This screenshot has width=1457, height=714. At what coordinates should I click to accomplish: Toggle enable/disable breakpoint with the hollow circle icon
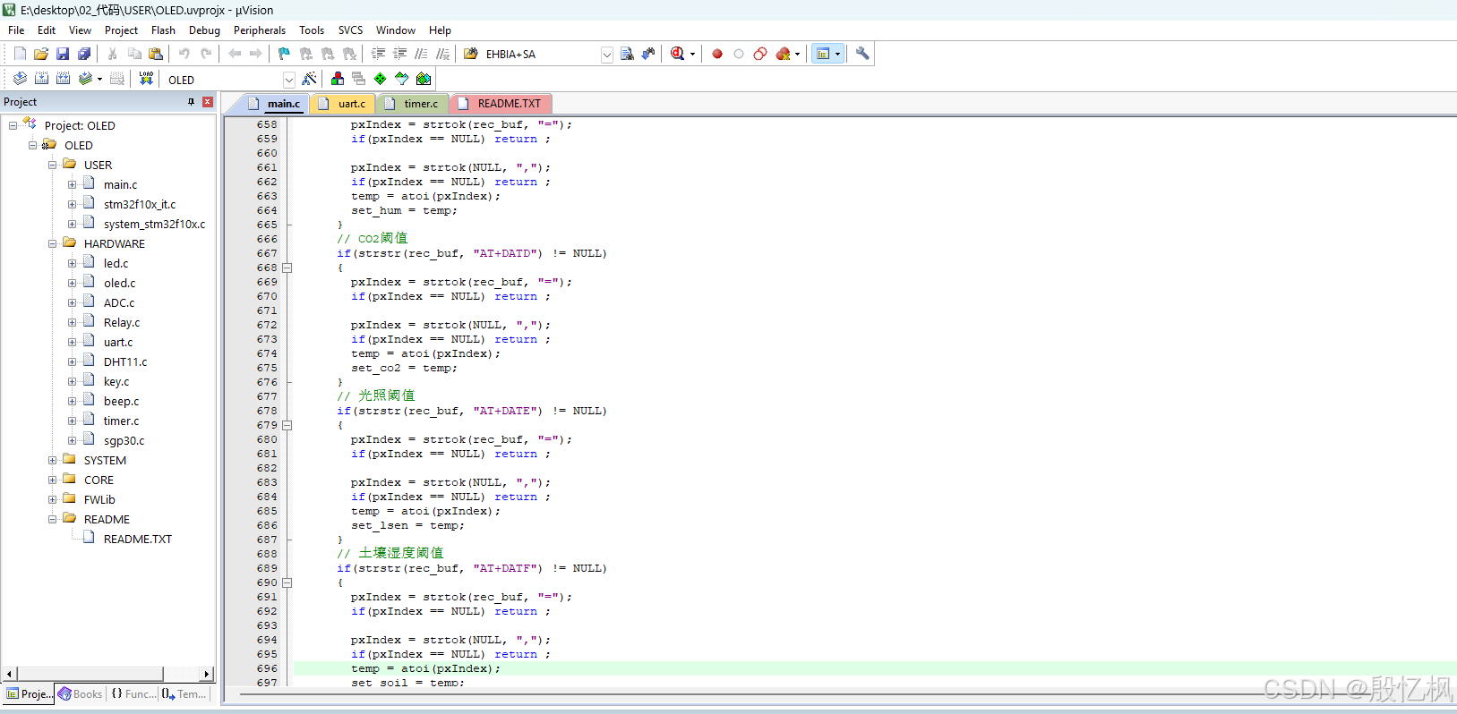click(x=739, y=54)
